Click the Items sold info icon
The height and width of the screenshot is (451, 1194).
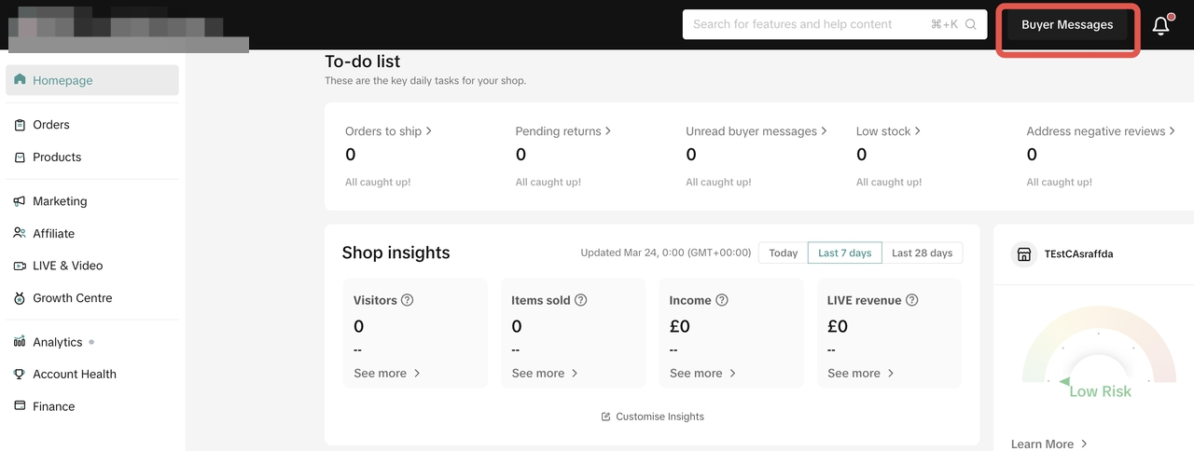581,300
